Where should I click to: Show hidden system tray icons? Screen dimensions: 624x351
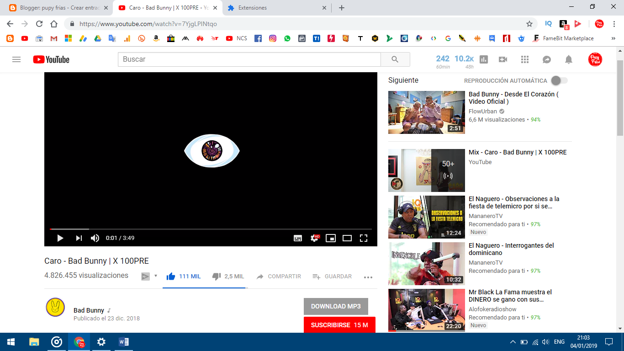(513, 342)
